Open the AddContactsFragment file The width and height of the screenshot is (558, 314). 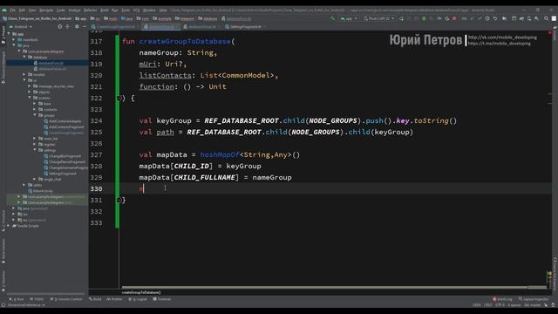64,126
